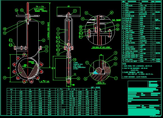This screenshot has height=118, width=163.
Task: Select the "L" column header in dimension table
Action: point(20,89)
